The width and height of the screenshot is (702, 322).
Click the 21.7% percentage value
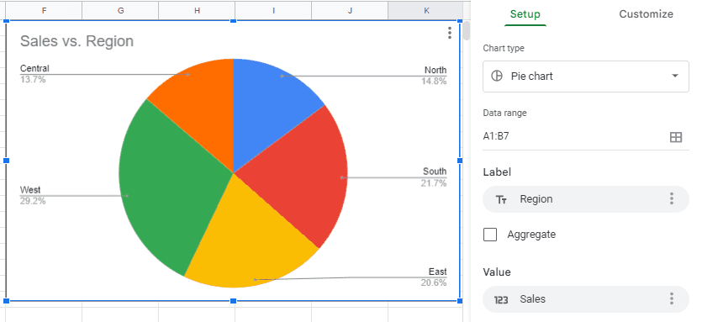pos(434,182)
